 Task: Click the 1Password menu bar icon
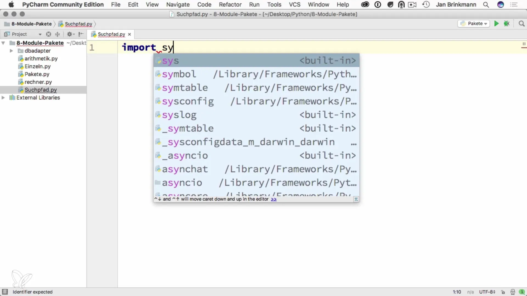378,5
